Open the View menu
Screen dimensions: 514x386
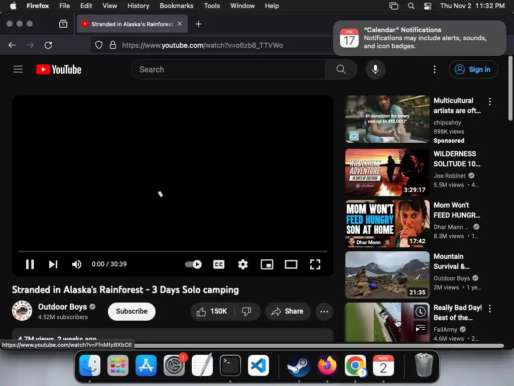click(109, 6)
